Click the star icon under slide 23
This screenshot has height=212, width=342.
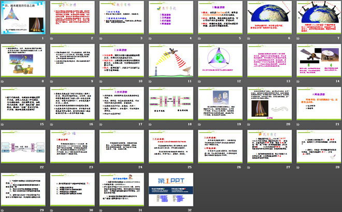[53, 167]
